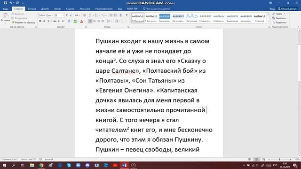The height and width of the screenshot is (169, 301).
Task: Increase font size with the larger A icon
Action: click(x=67, y=15)
